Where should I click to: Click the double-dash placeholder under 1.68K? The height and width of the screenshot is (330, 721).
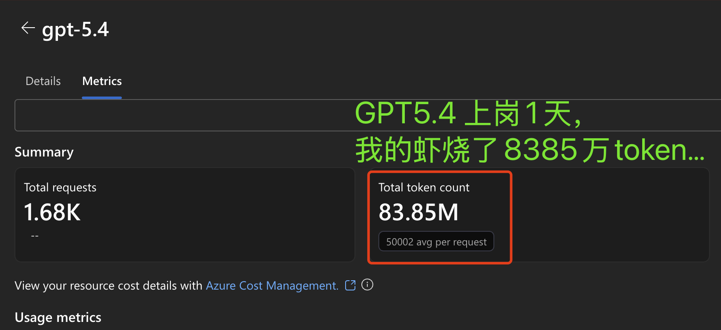pyautogui.click(x=35, y=236)
